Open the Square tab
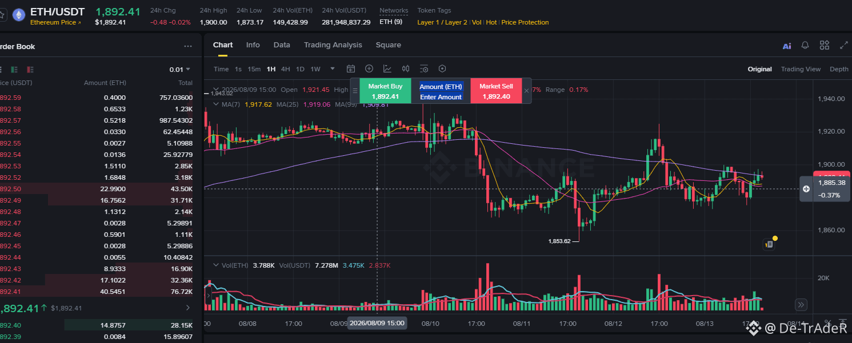 click(389, 45)
